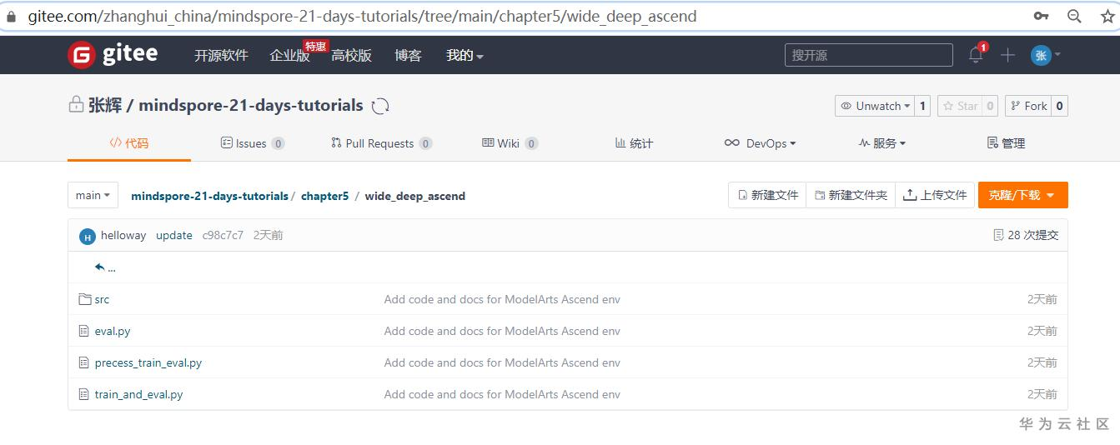Click the repository sync refresh icon
Screen dimensions: 1120x445
(x=380, y=106)
